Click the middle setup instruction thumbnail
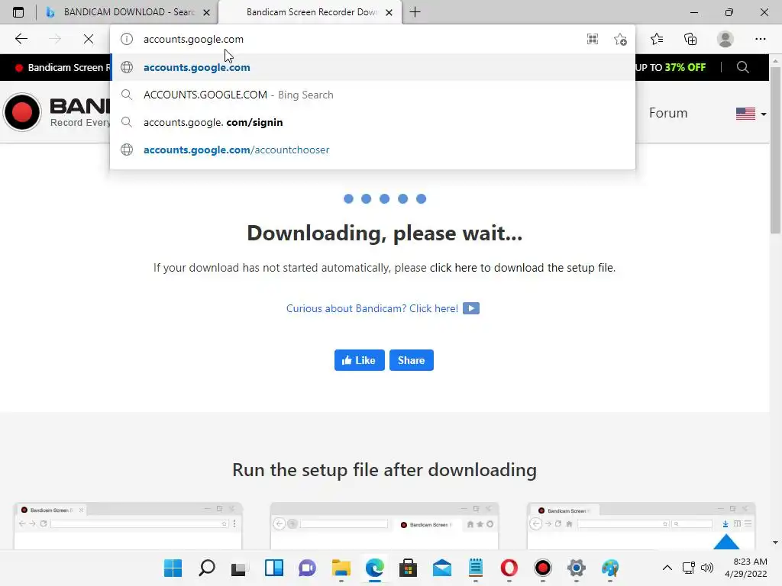This screenshot has width=782, height=586. (384, 526)
